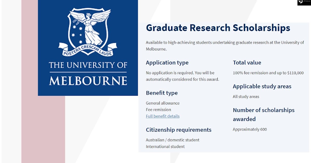Open the Full benefit details link
Screen dimensions: 311x163
point(162,116)
